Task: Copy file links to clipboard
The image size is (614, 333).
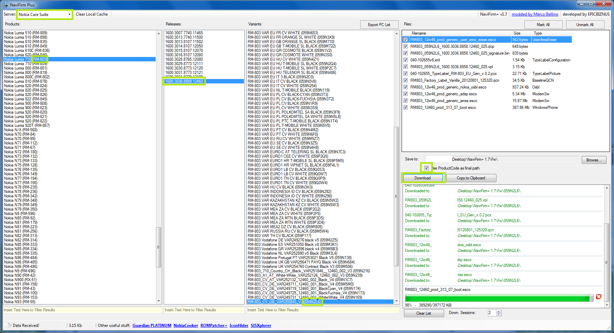Action: (471, 178)
